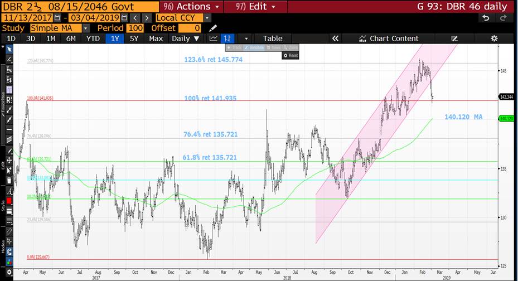
Task: Select the arrow pointer tool
Action: 9,50
